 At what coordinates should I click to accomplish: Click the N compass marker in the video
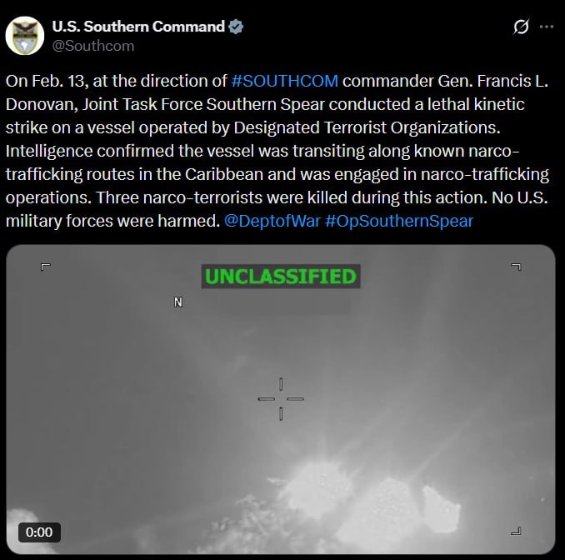tap(178, 302)
